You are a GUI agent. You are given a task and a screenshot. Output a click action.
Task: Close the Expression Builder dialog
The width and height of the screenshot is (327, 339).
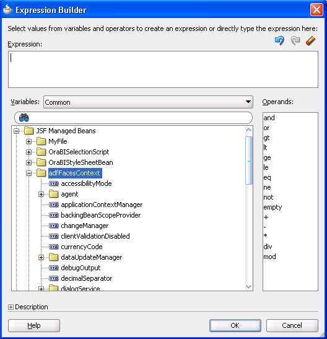(x=316, y=10)
